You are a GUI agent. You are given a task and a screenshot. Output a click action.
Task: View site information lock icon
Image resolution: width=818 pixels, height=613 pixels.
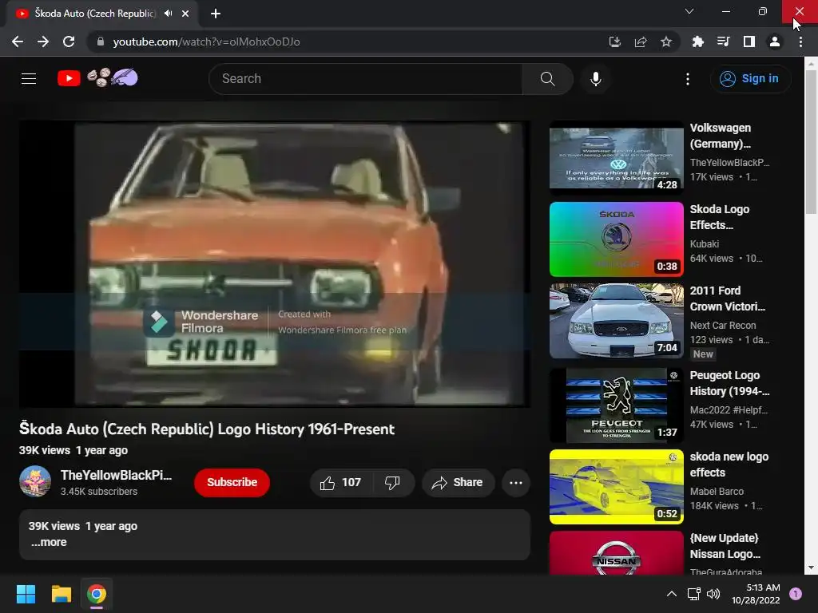pos(101,42)
